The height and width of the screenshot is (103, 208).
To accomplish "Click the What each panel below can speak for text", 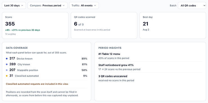I will pos(36,53).
